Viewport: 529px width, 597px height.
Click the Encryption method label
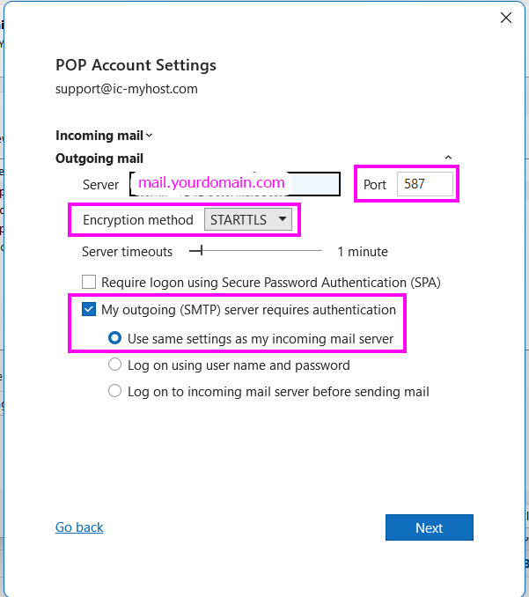[137, 220]
